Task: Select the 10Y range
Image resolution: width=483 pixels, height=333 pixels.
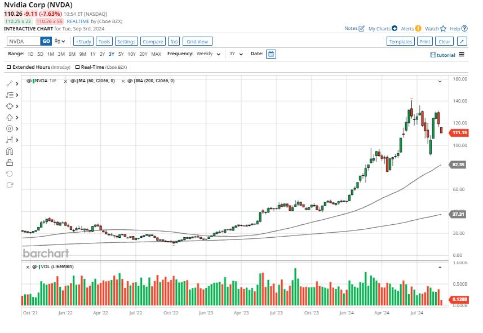Action: point(131,54)
